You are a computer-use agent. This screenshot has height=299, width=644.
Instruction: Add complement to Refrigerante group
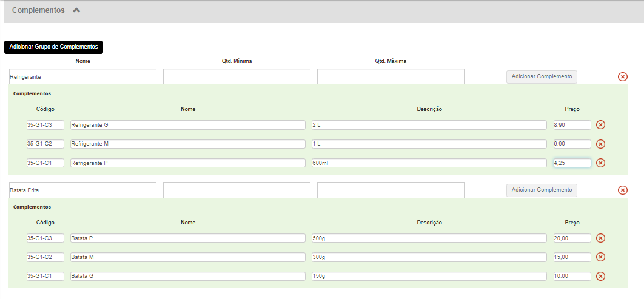[x=542, y=77]
